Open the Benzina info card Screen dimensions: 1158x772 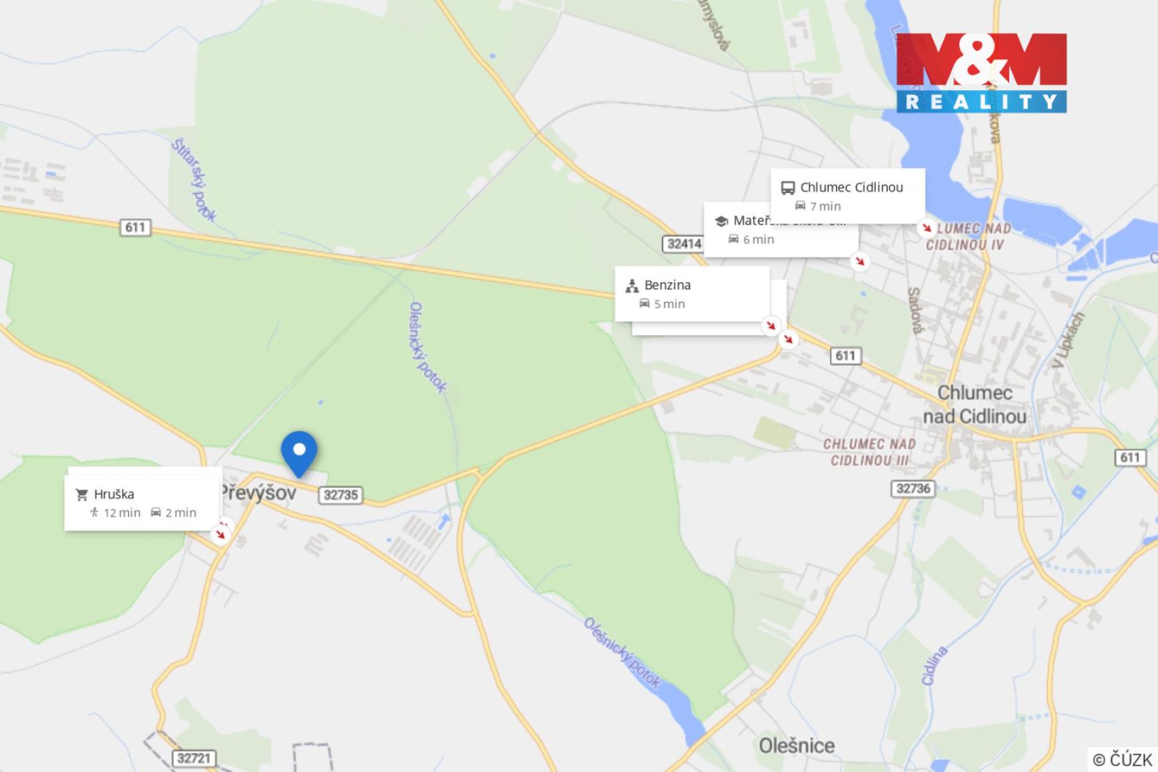click(692, 294)
